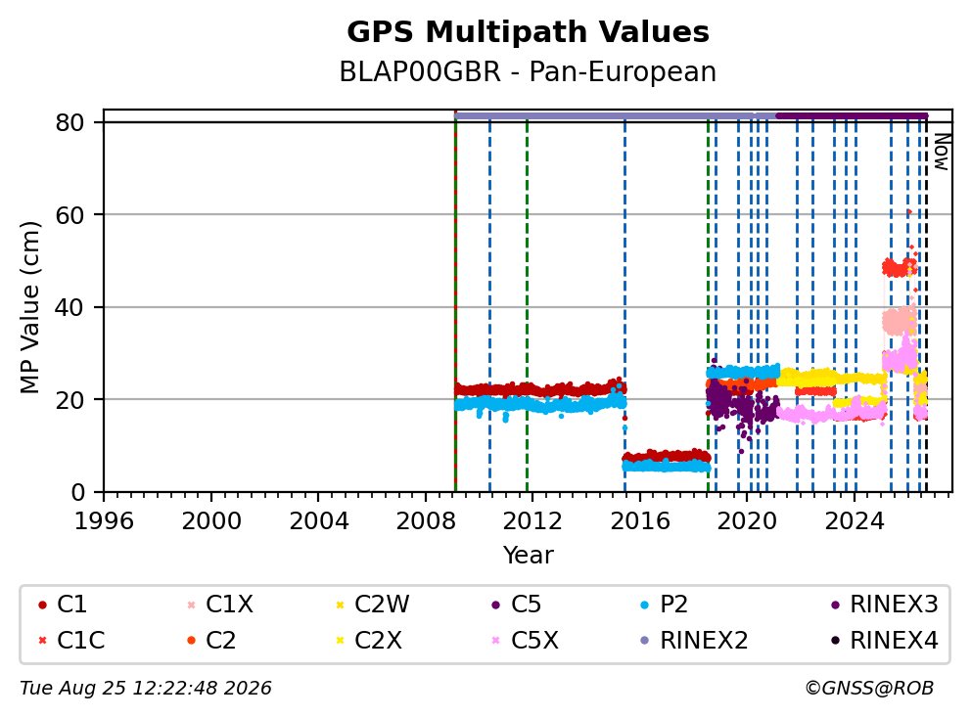Click the RINEX2 legend label

tap(704, 640)
